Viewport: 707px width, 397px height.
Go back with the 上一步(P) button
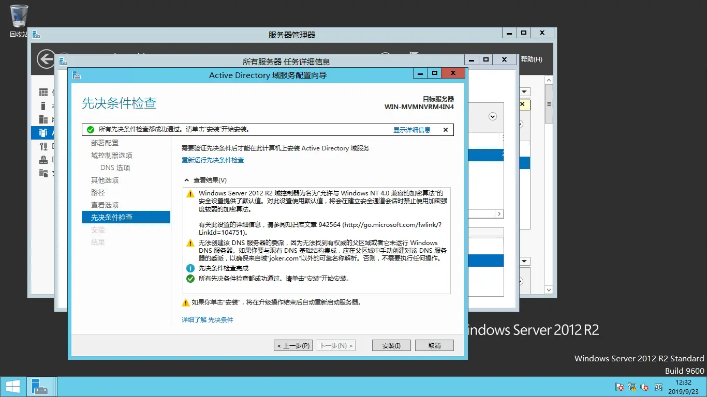[x=293, y=345]
